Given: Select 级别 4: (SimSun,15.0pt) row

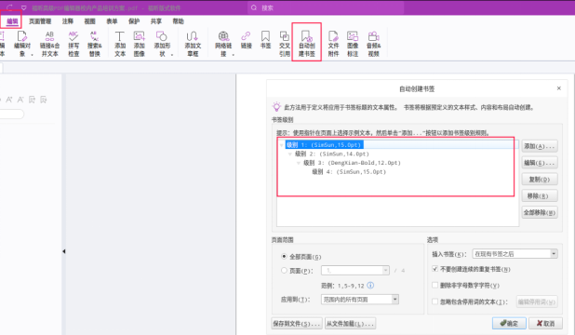Looking at the screenshot, I should pos(349,172).
